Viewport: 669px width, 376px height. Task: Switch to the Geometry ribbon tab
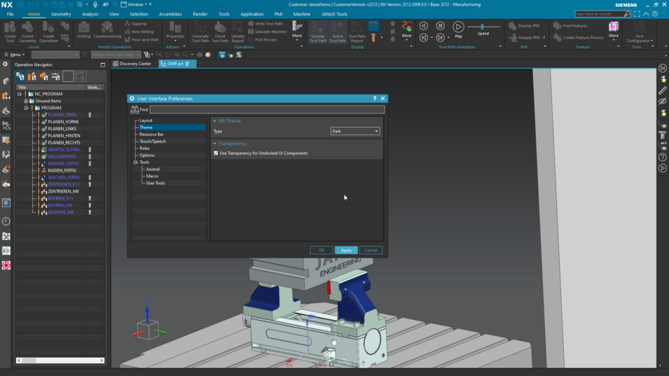pos(61,14)
